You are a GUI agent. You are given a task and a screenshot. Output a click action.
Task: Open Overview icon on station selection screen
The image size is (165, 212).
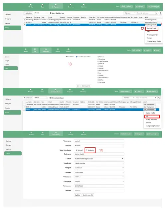point(58,50)
